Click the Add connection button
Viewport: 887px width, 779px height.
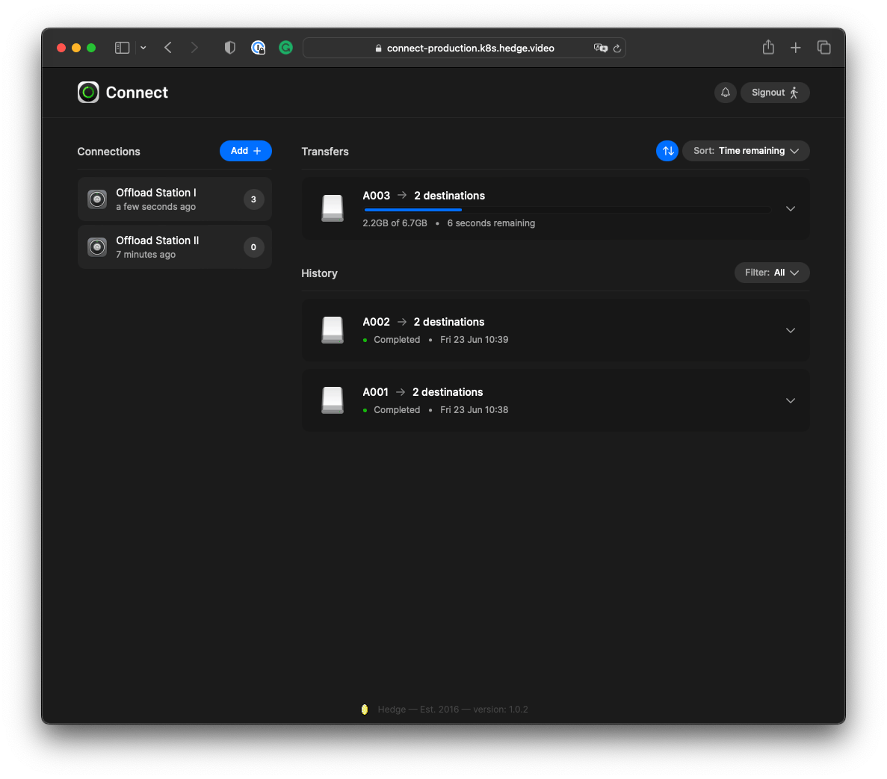click(245, 151)
